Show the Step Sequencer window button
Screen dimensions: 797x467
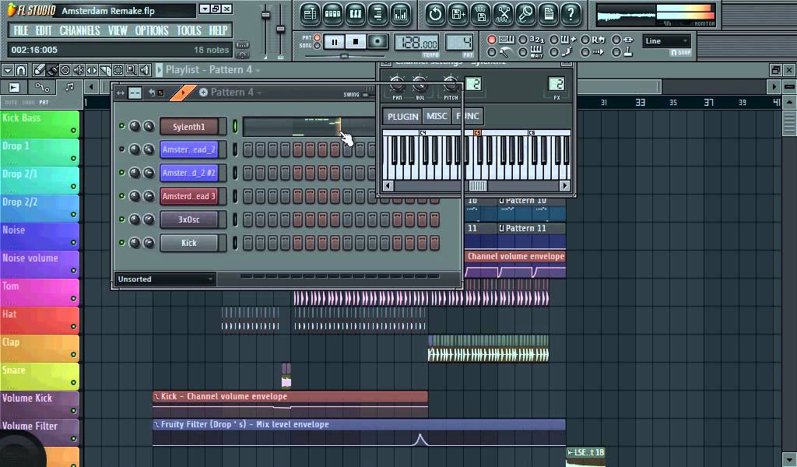pyautogui.click(x=332, y=14)
